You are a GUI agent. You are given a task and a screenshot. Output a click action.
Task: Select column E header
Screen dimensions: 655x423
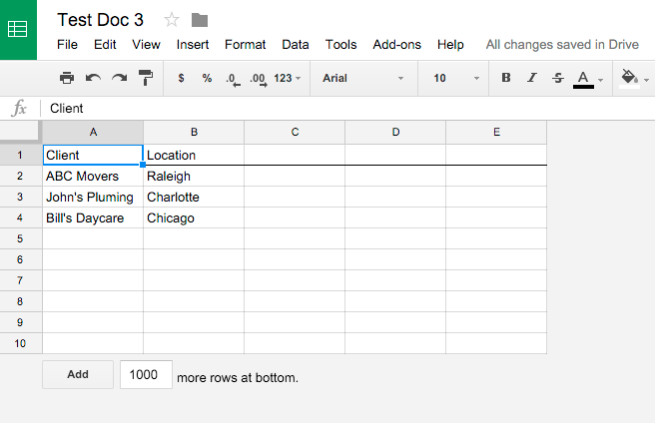(x=496, y=132)
